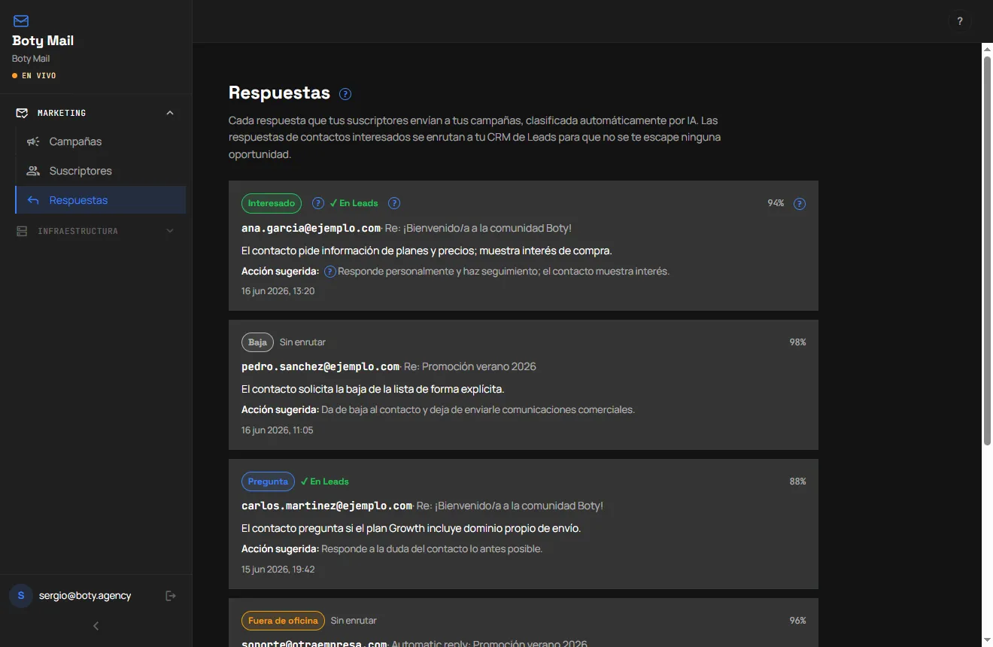
Task: Click the Respuestas reply arrow icon
Action: (33, 200)
